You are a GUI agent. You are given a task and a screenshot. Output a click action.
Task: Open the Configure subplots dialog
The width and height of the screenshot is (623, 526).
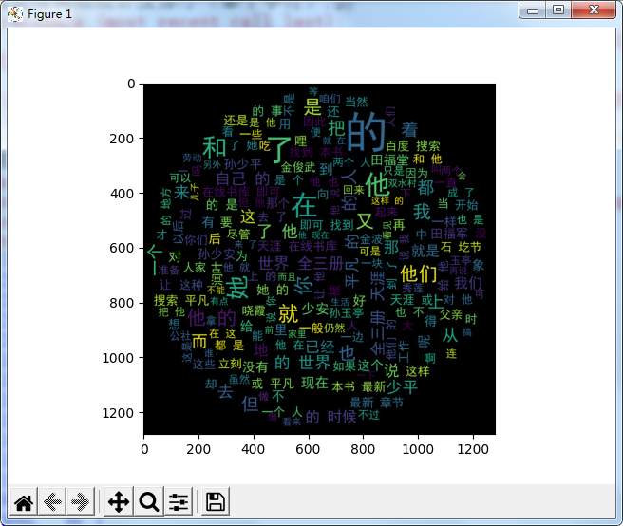point(179,501)
